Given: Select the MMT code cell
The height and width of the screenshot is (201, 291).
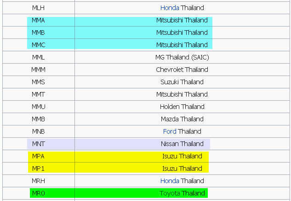Looking at the screenshot, I should pos(39,94).
